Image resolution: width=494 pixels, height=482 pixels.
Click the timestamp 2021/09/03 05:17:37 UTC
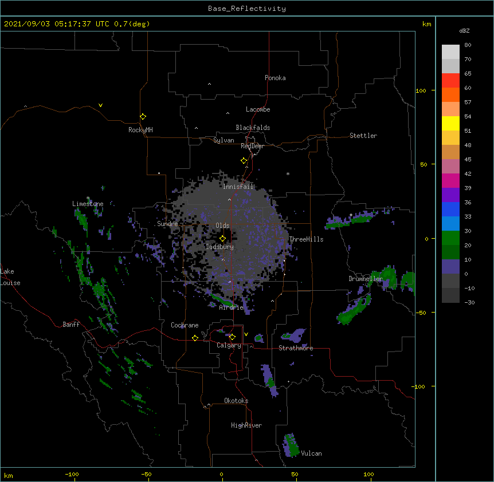tap(57, 24)
